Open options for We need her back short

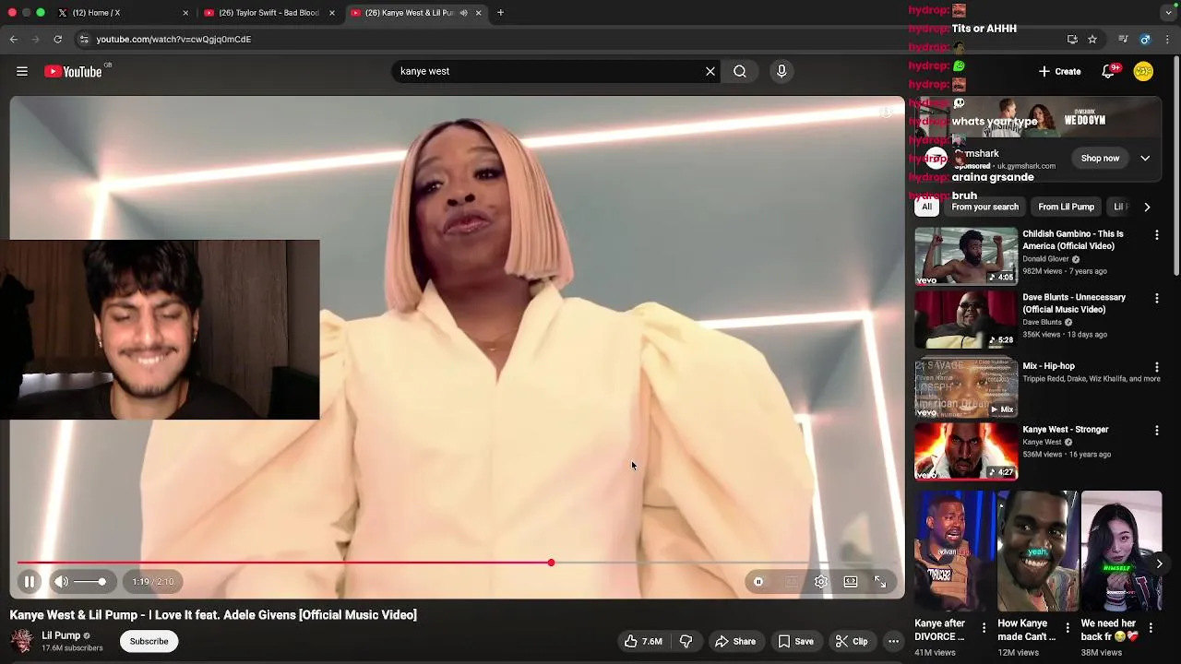coord(1151,628)
